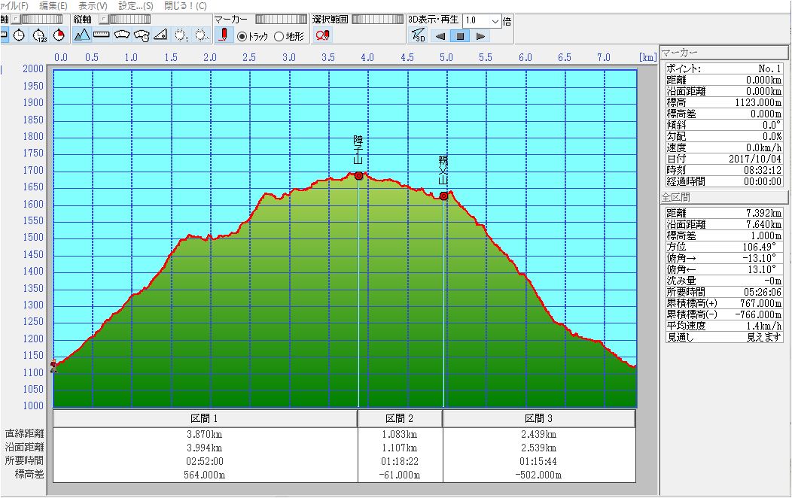Click the 02:52:00 duration cell

click(205, 461)
